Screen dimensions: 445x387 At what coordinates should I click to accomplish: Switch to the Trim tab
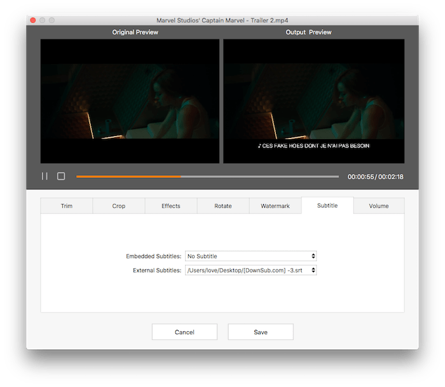point(67,206)
